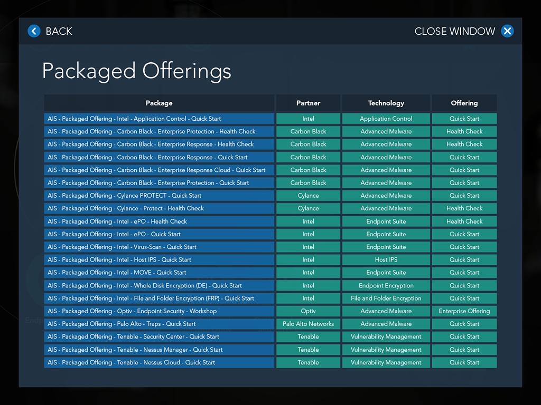Click Offering cell in Palo Alto Traps row
The image size is (541, 405).
[x=464, y=324]
